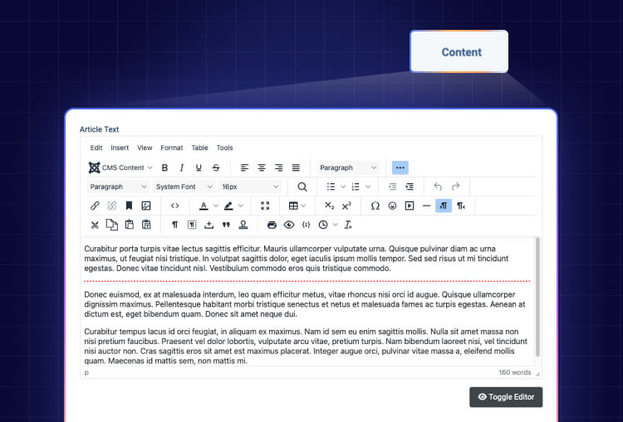Undo the last action
The width and height of the screenshot is (623, 422).
(438, 187)
